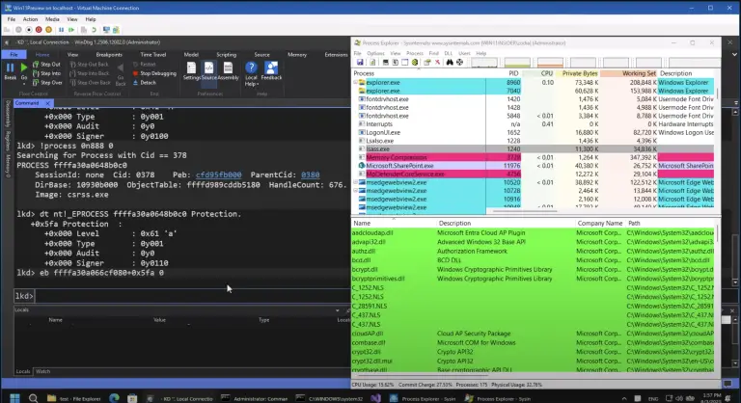Open the Local Help dropdown
This screenshot has height=403, width=741.
(x=251, y=72)
